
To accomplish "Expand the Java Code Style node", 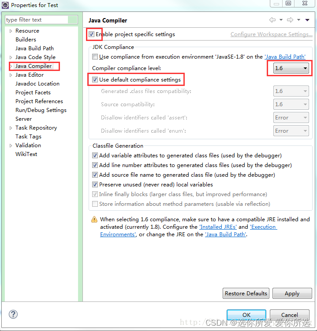I will click(11, 57).
